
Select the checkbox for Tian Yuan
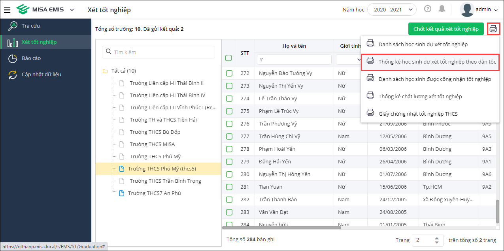pos(229,187)
